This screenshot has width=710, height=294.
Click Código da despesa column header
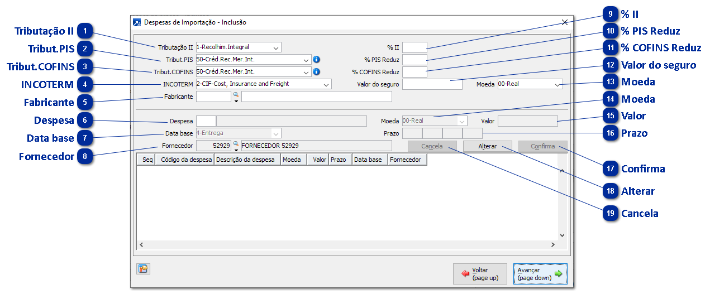tap(185, 160)
